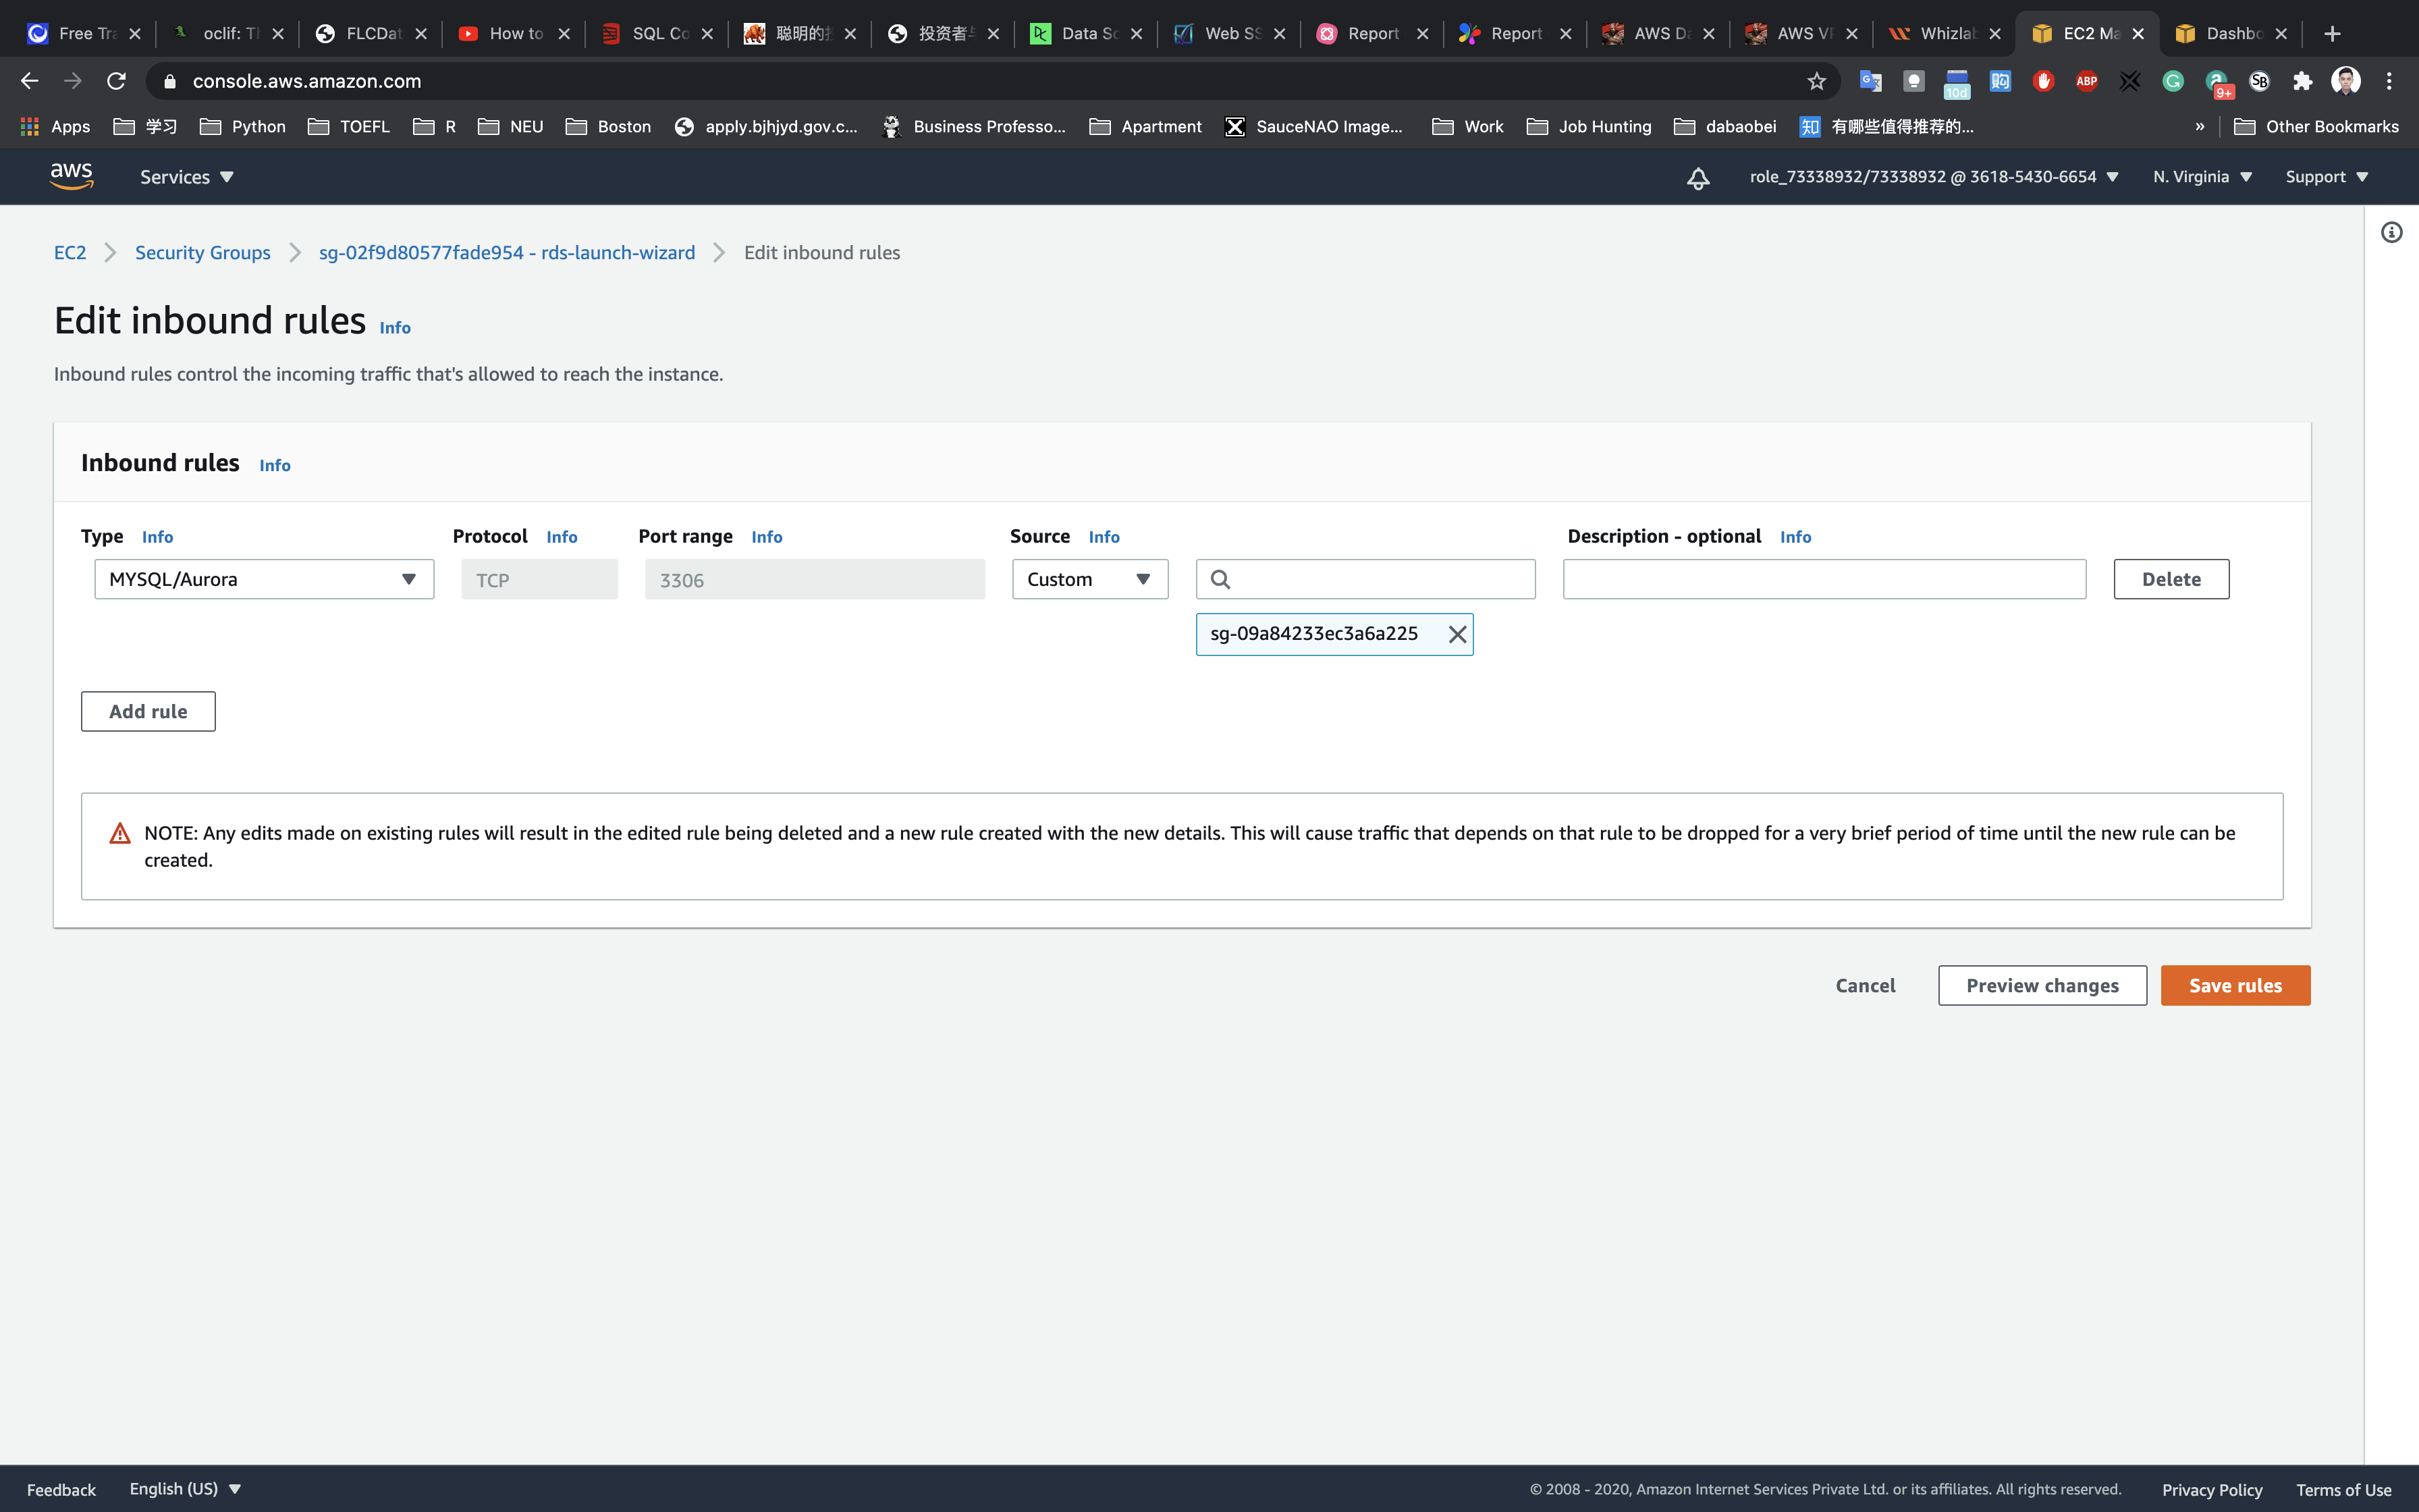Open the English (US) language selector
2419x1512 pixels.
coord(185,1488)
